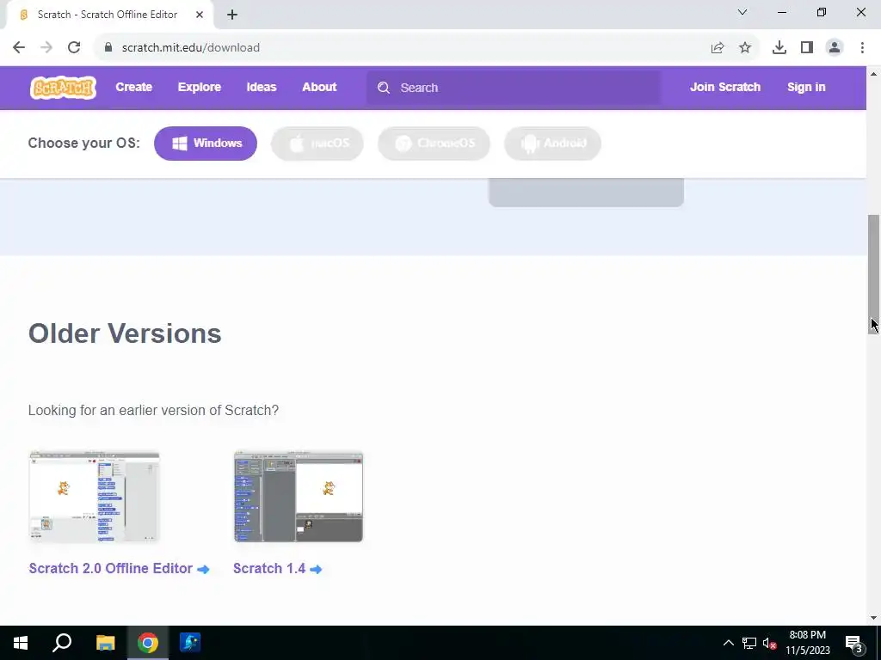881x660 pixels.
Task: Click Join Scratch
Action: tap(724, 87)
